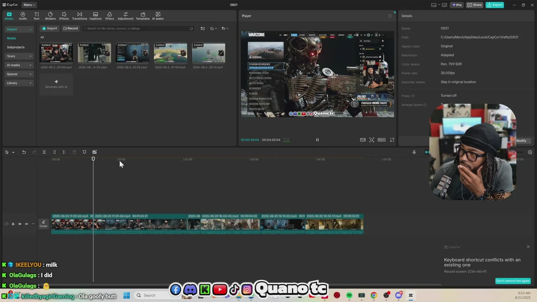Image resolution: width=537 pixels, height=302 pixels.
Task: Click the Record button
Action: [70, 29]
